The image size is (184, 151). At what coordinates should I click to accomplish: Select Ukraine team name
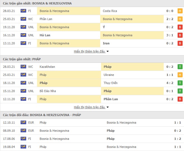[x=109, y=75]
